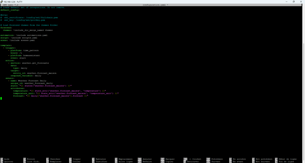Click the 'Écrire' write-out shortcut
Image resolution: width=305 pixels, height=163 pixels.
click(x=31, y=159)
